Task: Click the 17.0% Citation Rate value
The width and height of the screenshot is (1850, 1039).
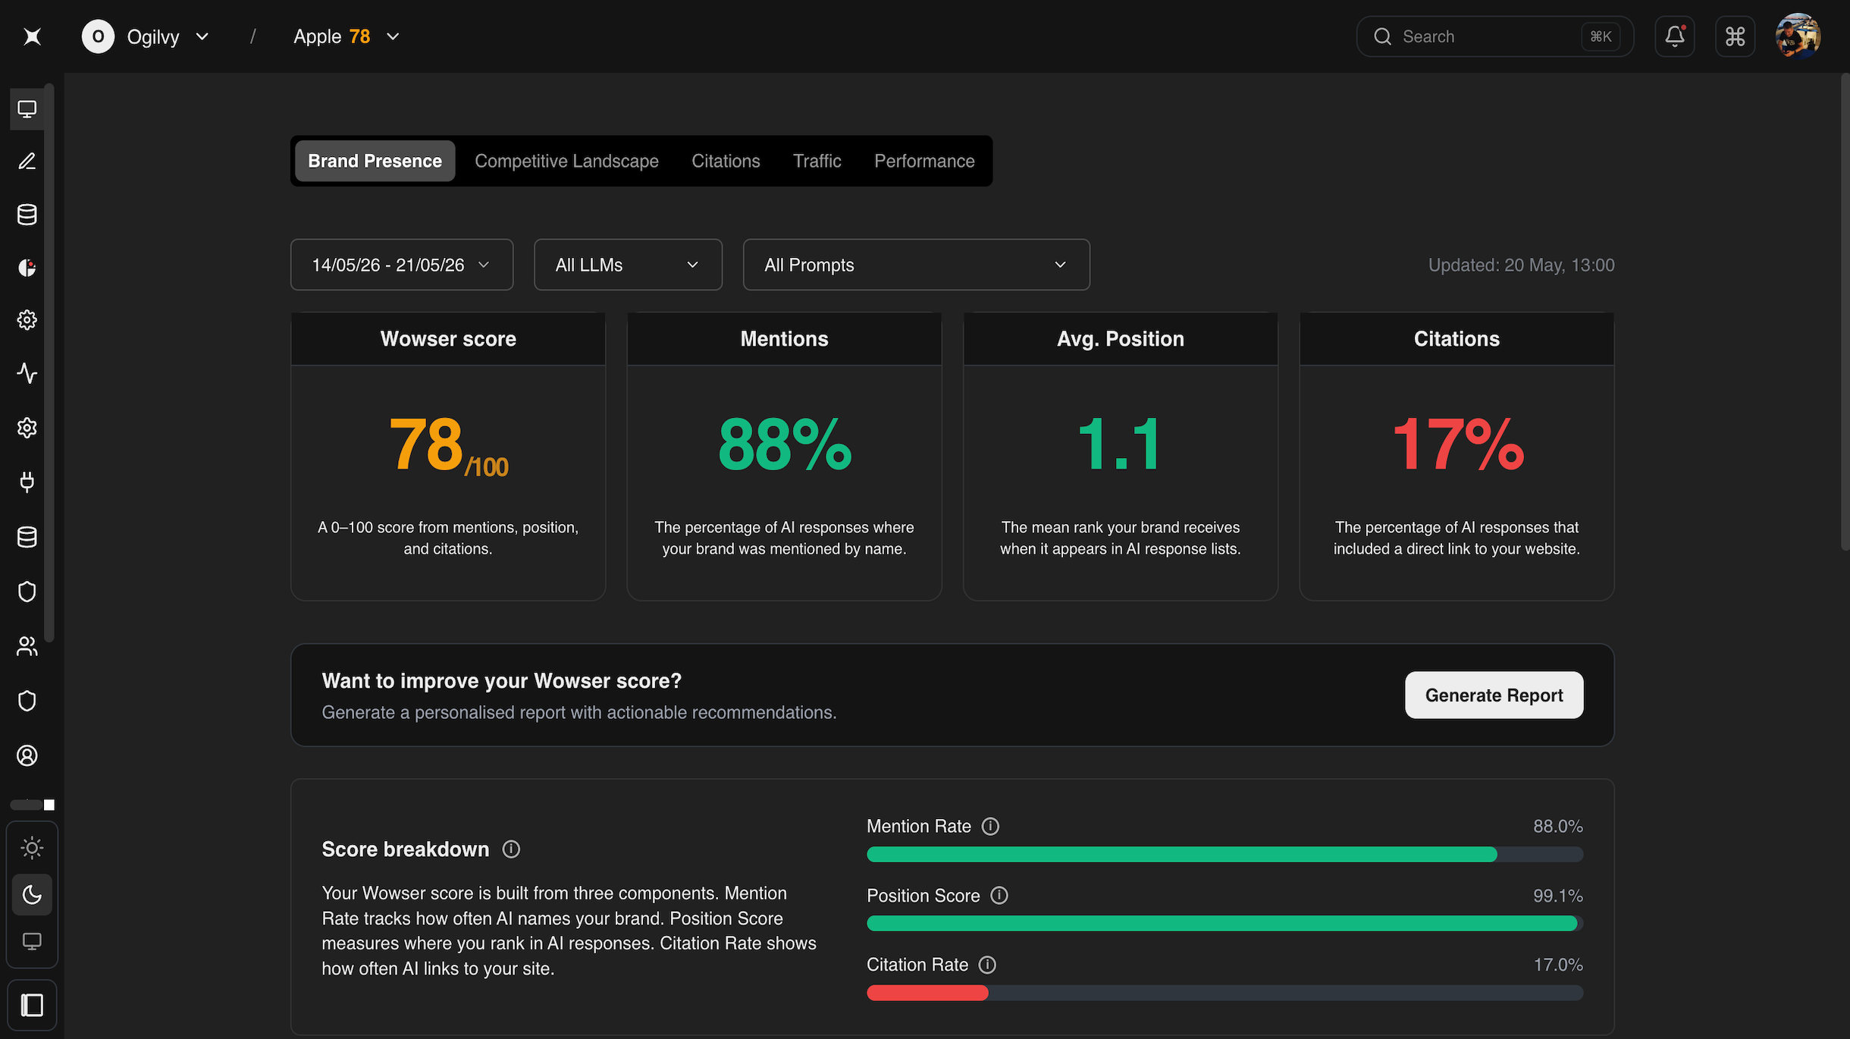Action: (x=1558, y=965)
